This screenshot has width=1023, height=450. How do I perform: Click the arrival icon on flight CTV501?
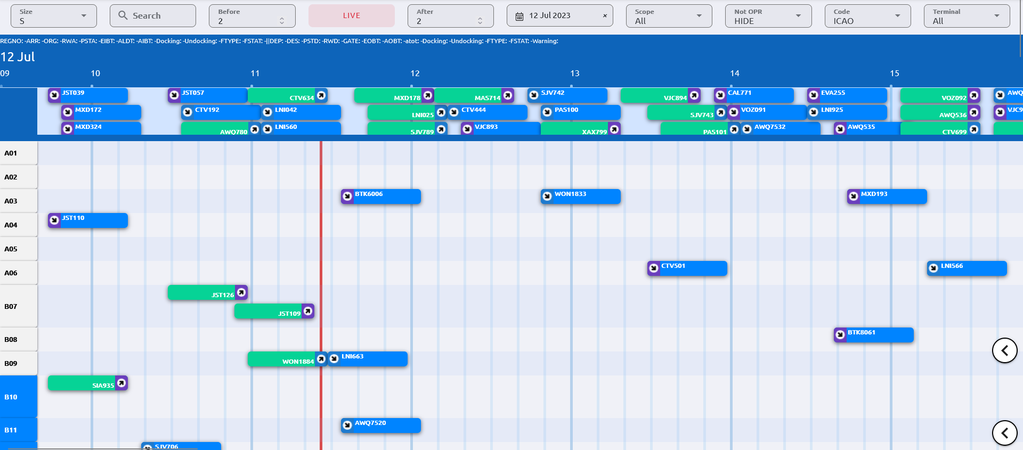[x=654, y=268]
